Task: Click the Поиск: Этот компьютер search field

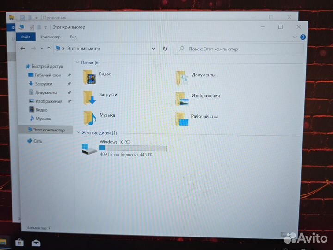Action: click(x=239, y=49)
